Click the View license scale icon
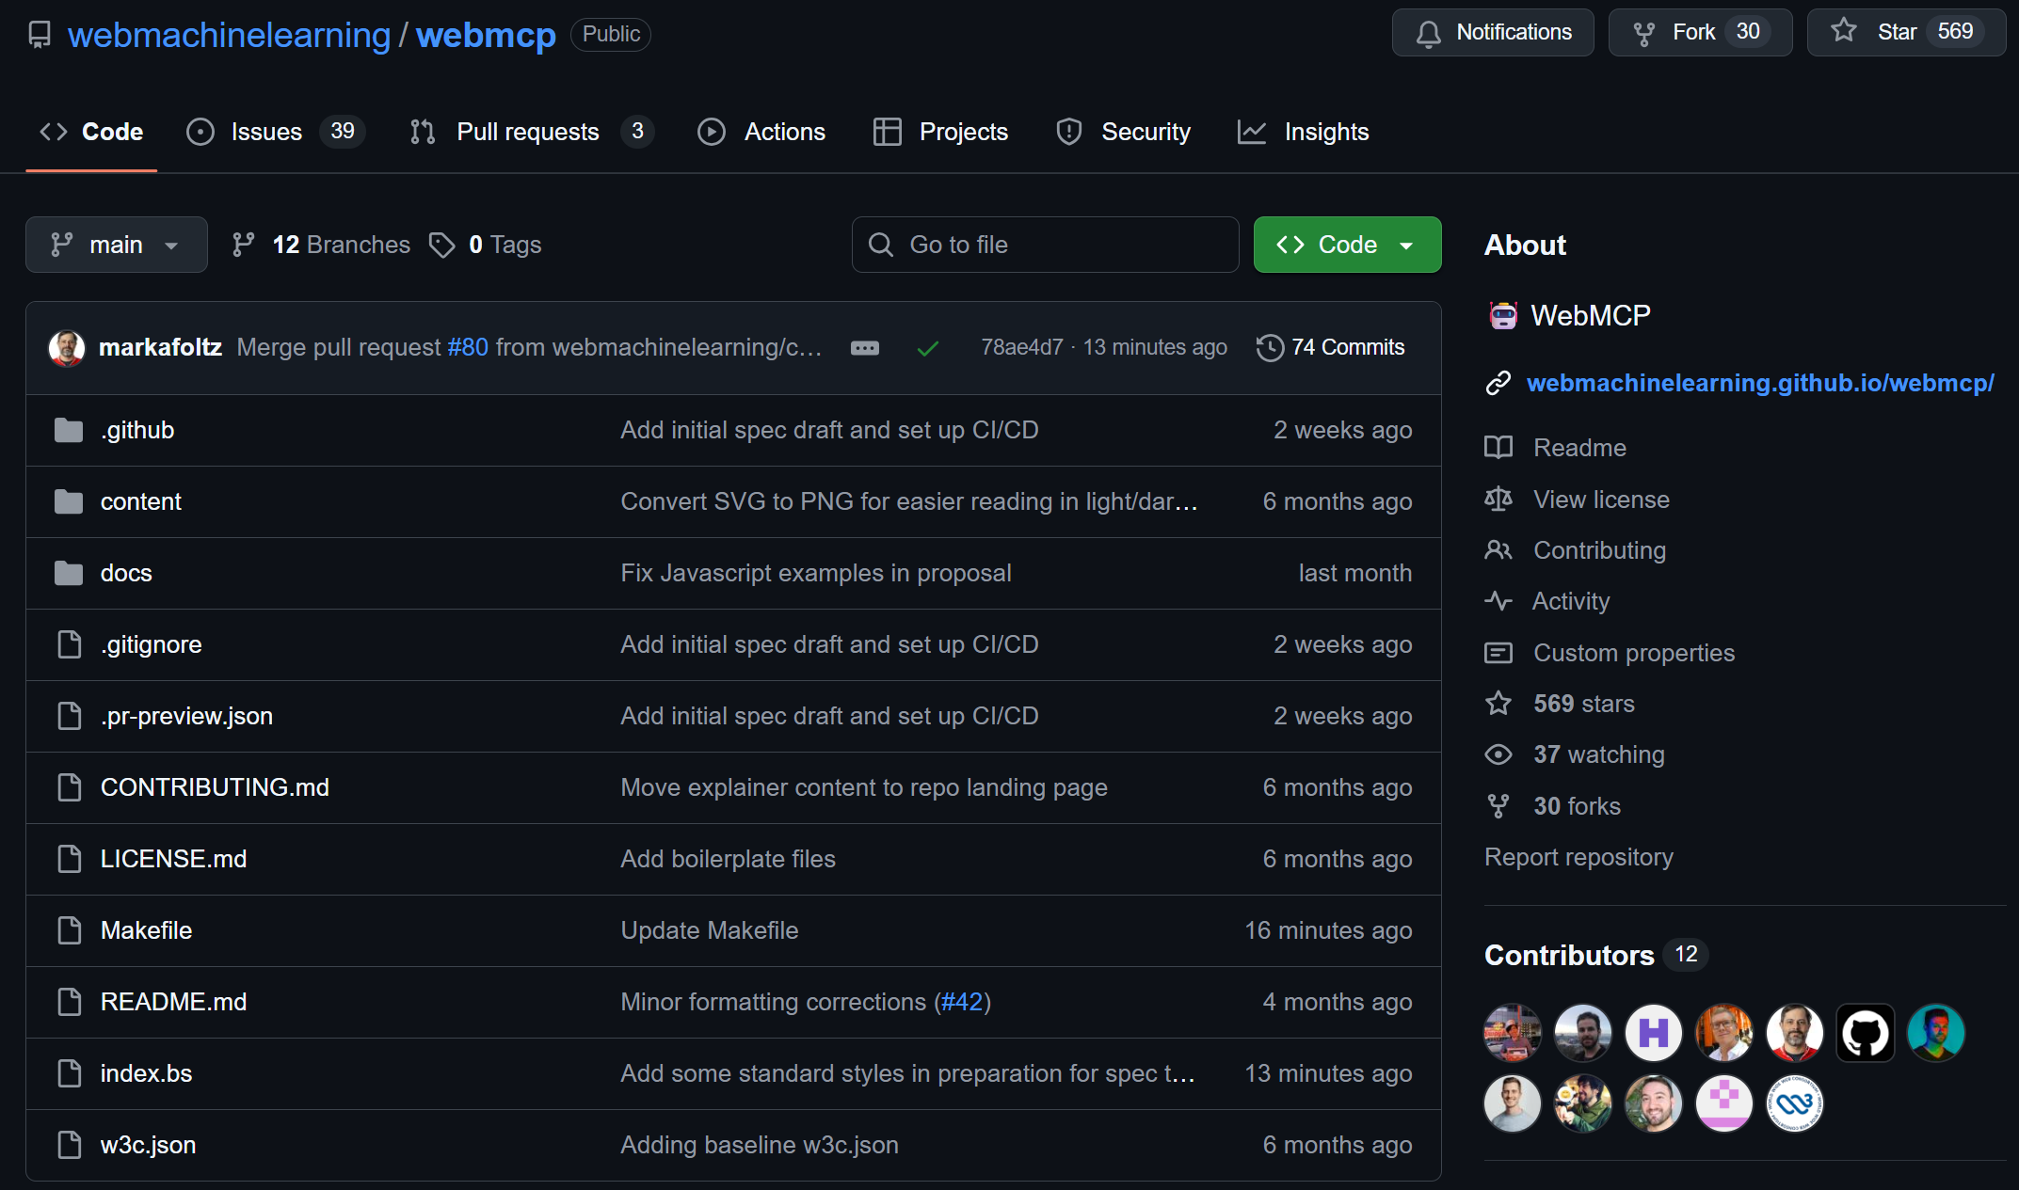Screen dimensions: 2019x1190 click(x=1498, y=499)
